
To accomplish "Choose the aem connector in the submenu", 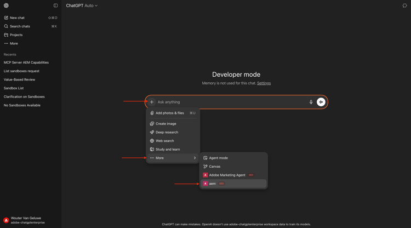I will 233,184.
